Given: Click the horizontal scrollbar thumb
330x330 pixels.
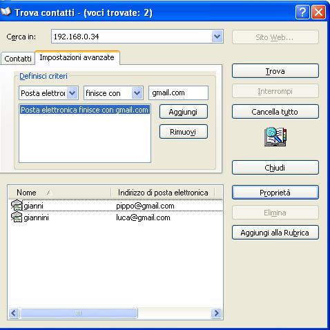Looking at the screenshot, I should (79, 313).
